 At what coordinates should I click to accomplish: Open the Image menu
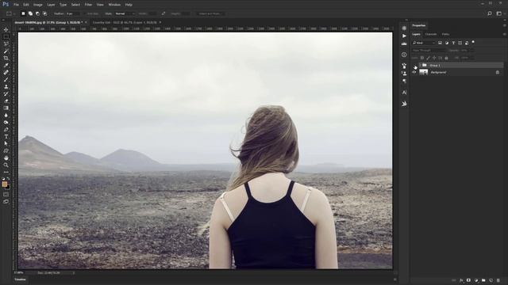pos(38,5)
